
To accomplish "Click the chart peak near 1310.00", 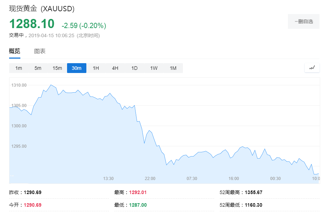I will click(x=51, y=85).
